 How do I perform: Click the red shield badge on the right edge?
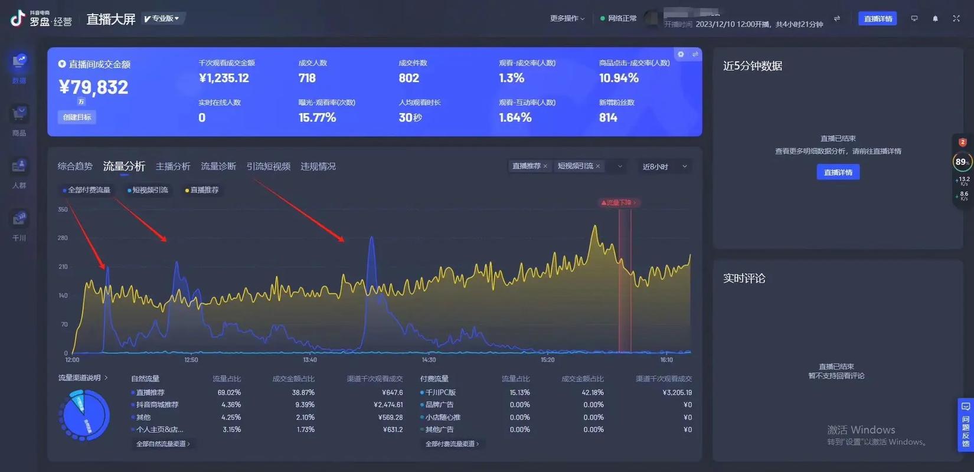coord(963,142)
